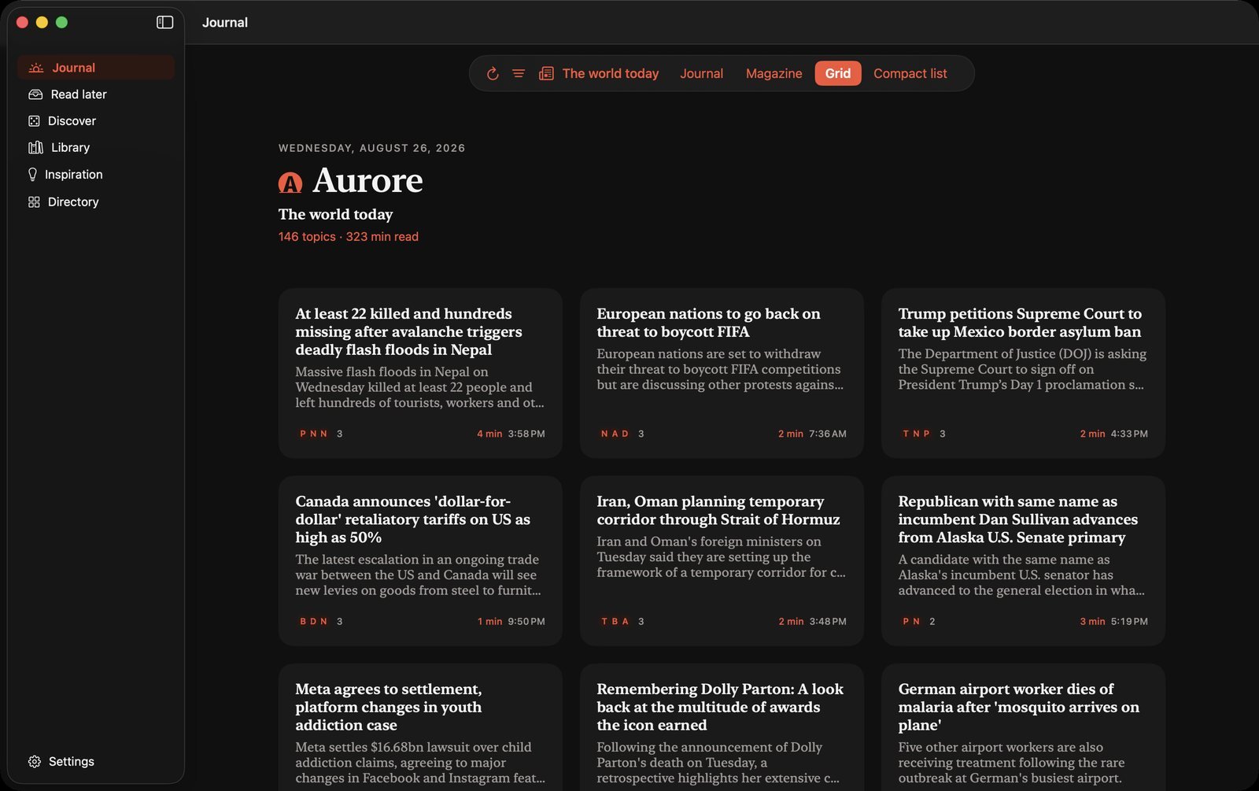Image resolution: width=1259 pixels, height=791 pixels.
Task: Click the '4 min' read time
Action: [489, 434]
